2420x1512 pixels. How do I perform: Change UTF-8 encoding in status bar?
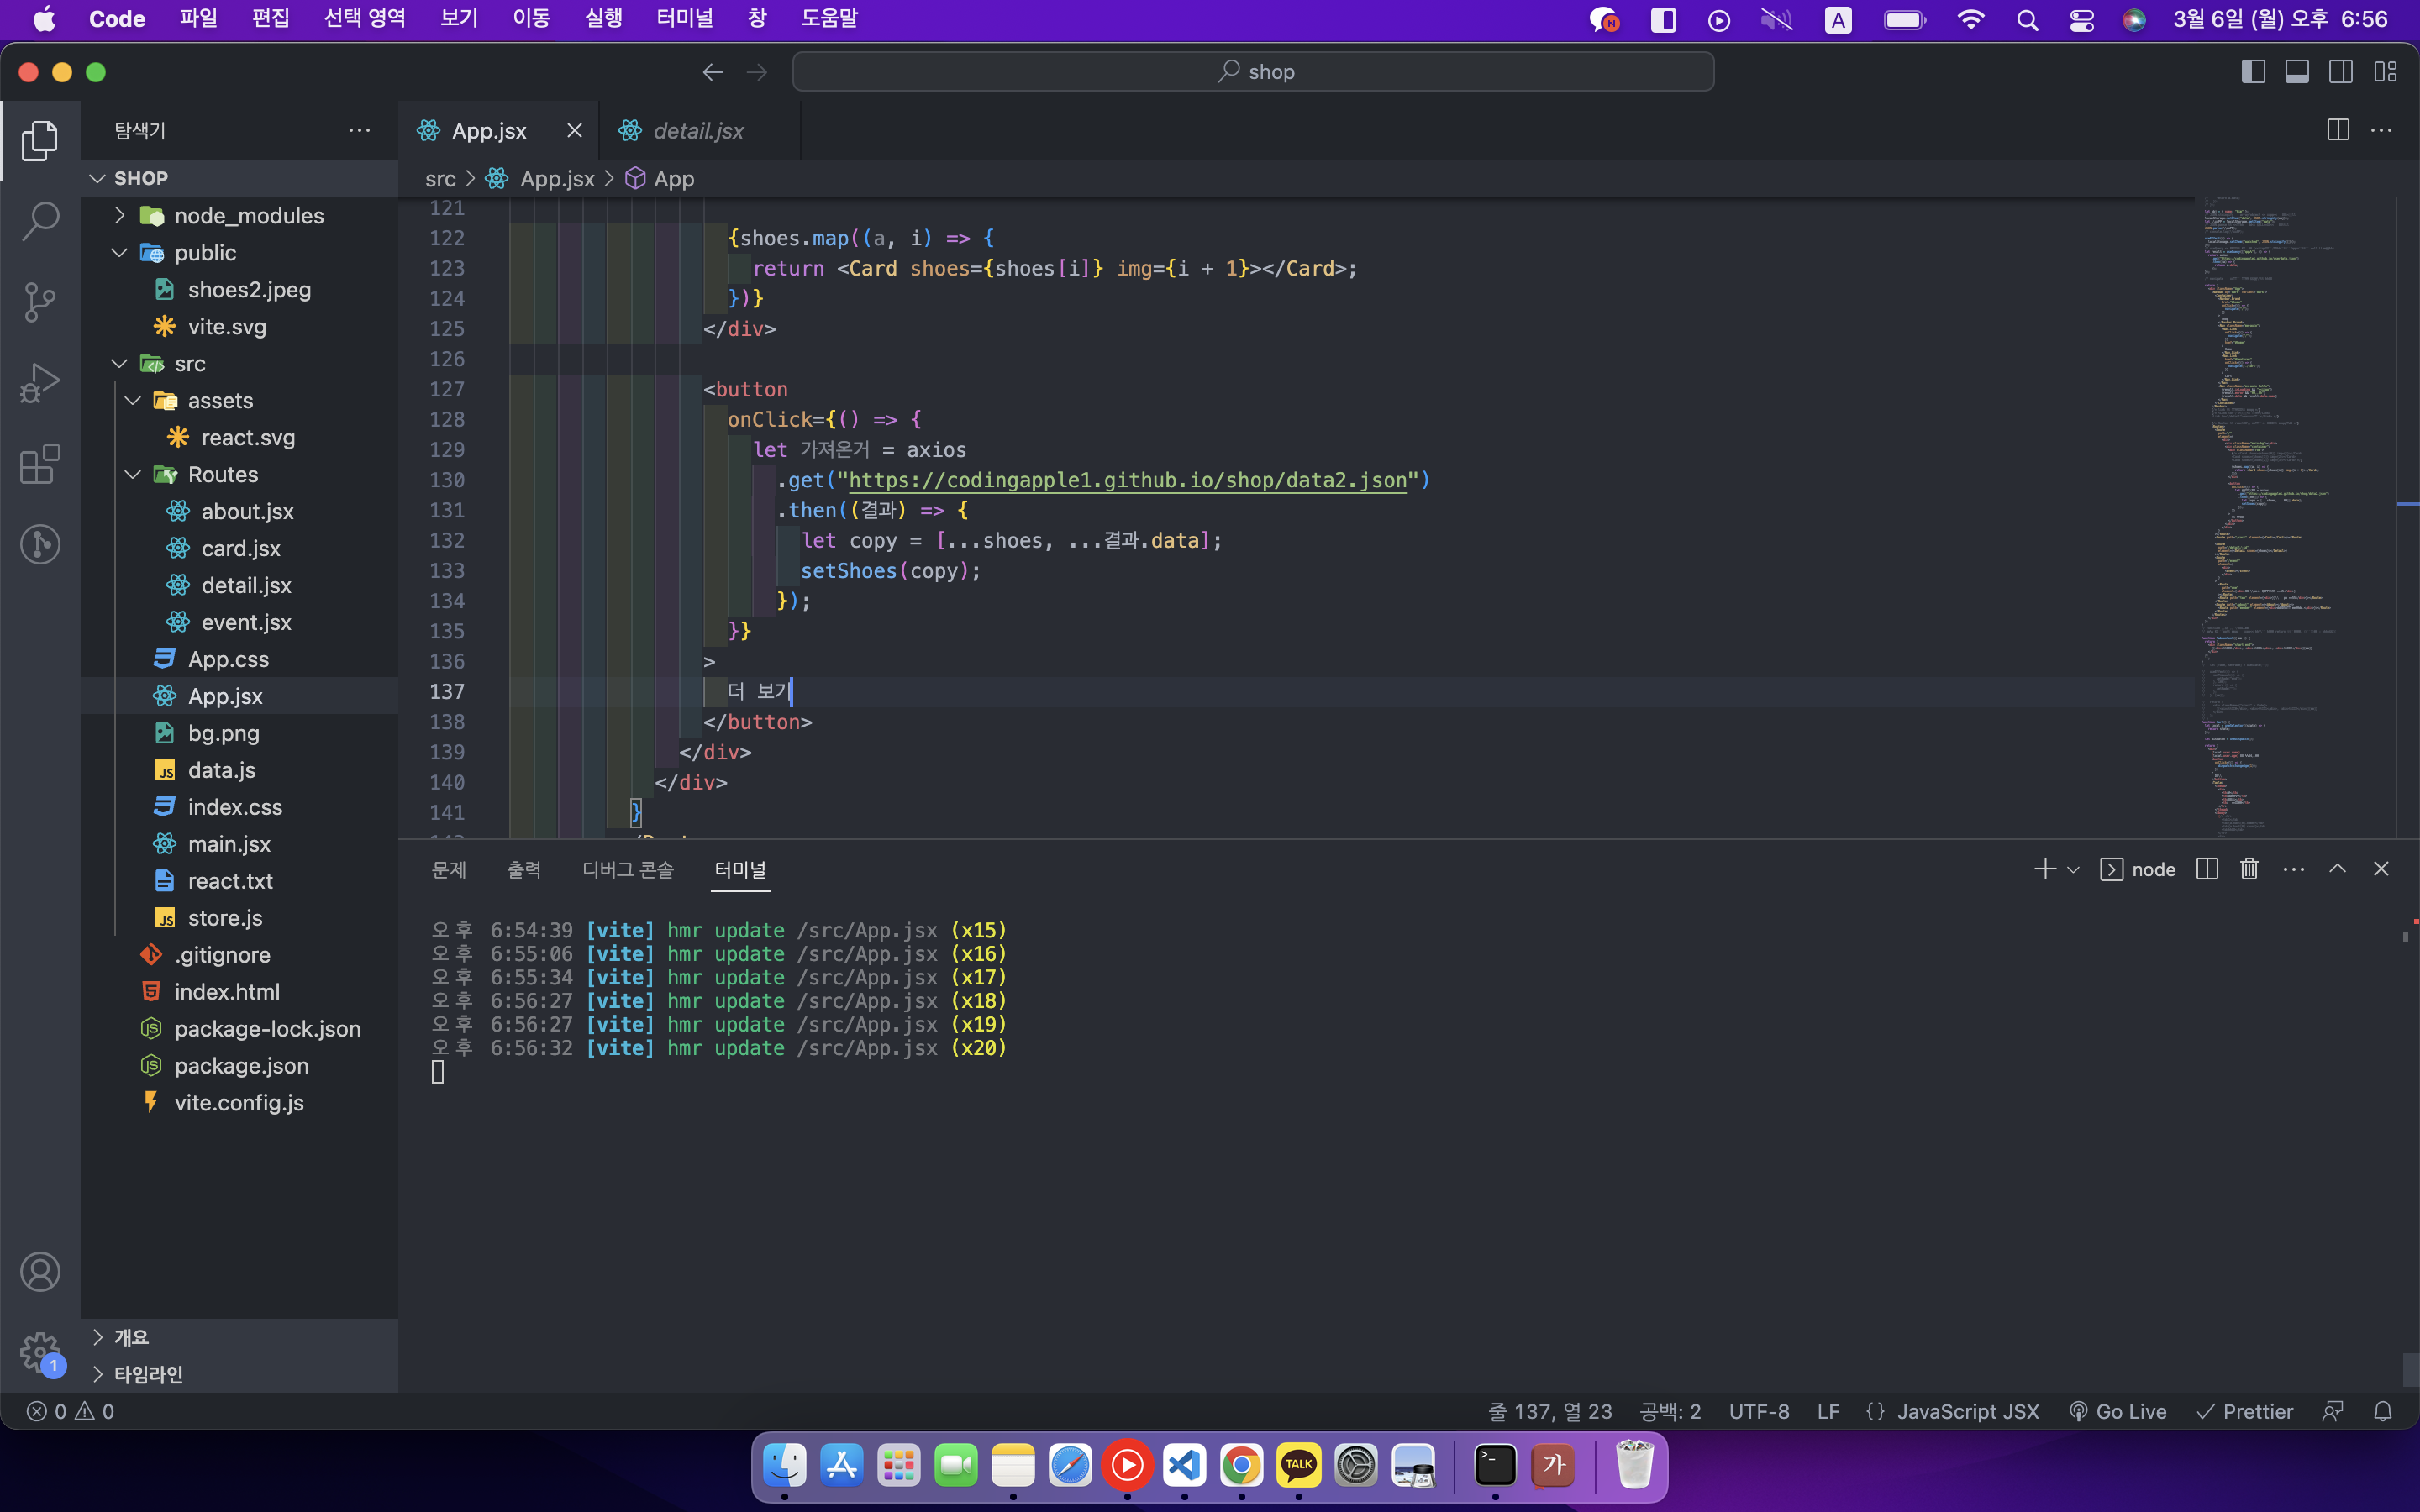(1759, 1411)
